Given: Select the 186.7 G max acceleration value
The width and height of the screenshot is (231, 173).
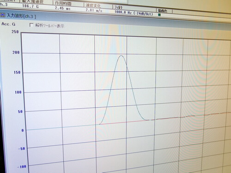Looking at the screenshot, I should (30, 6).
